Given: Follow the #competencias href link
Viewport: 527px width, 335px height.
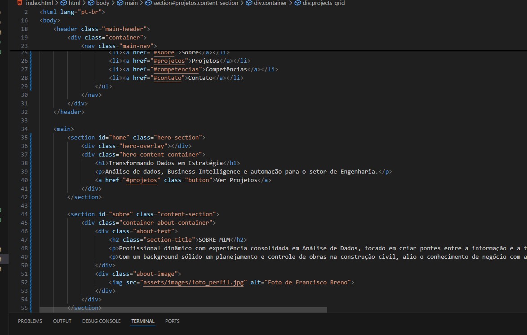Looking at the screenshot, I should pos(176,70).
